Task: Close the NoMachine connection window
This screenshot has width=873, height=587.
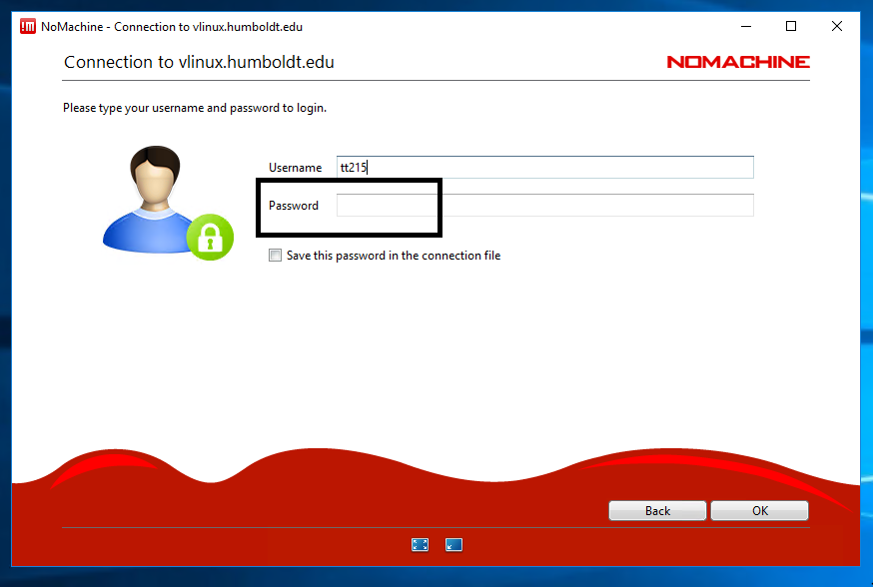Action: tap(836, 26)
